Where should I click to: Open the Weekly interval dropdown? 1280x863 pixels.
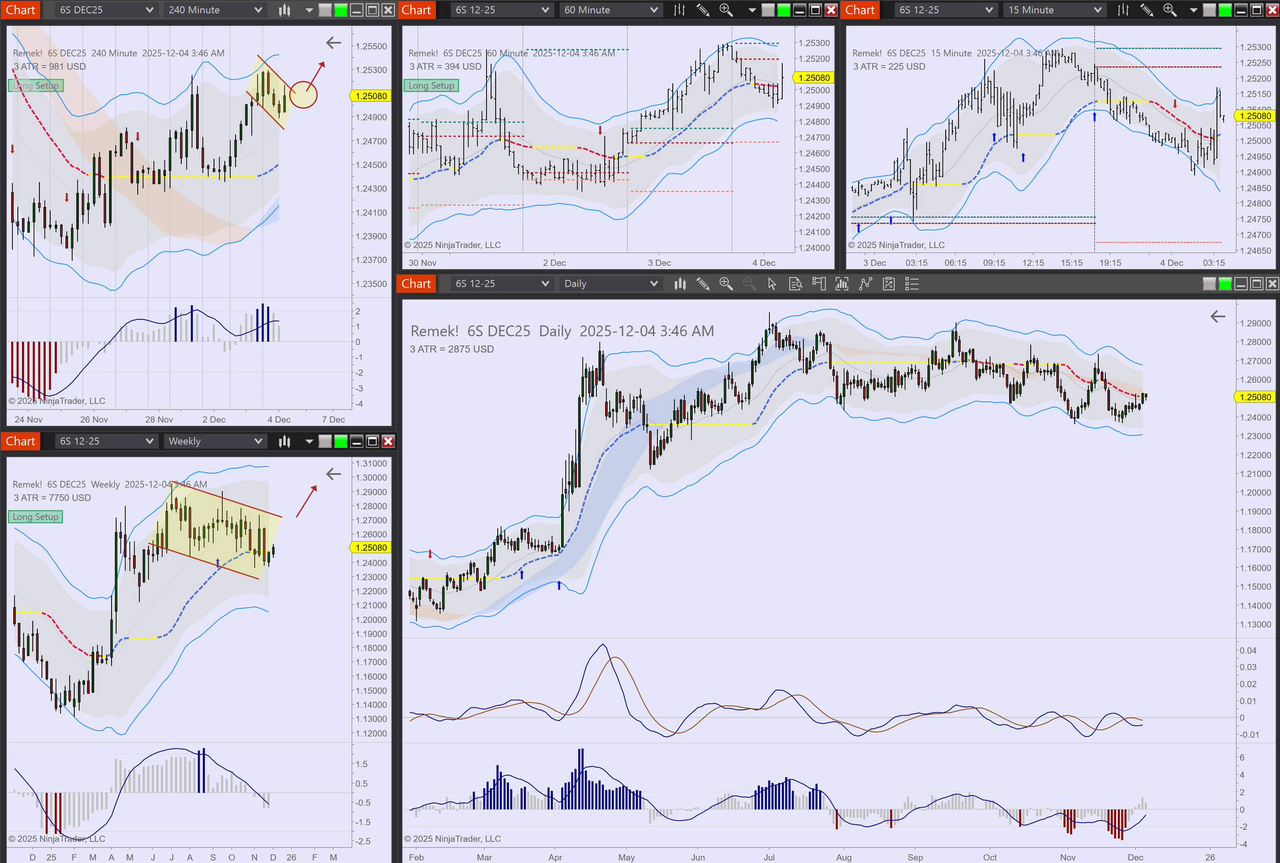pos(215,441)
